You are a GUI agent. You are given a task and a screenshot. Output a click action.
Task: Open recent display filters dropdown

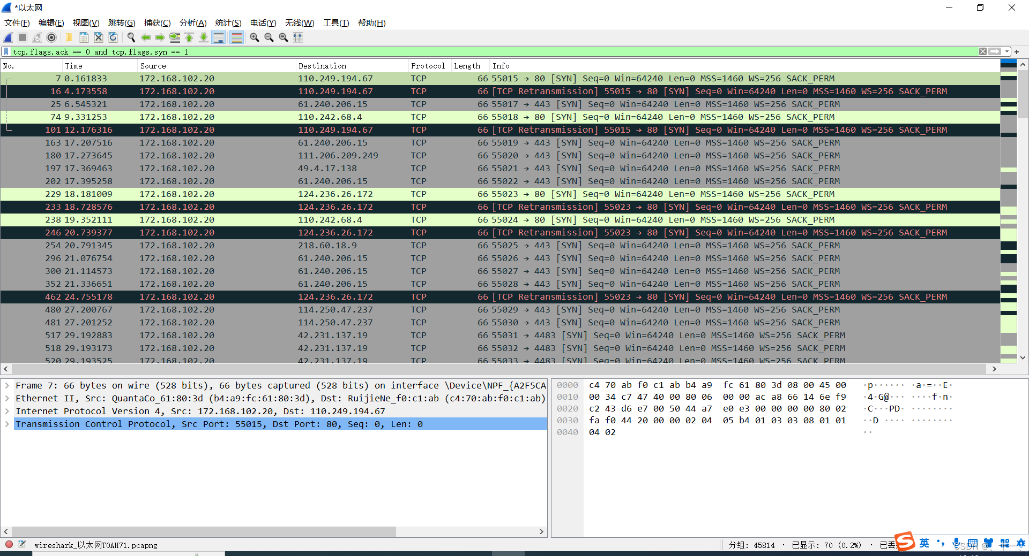pyautogui.click(x=1007, y=52)
